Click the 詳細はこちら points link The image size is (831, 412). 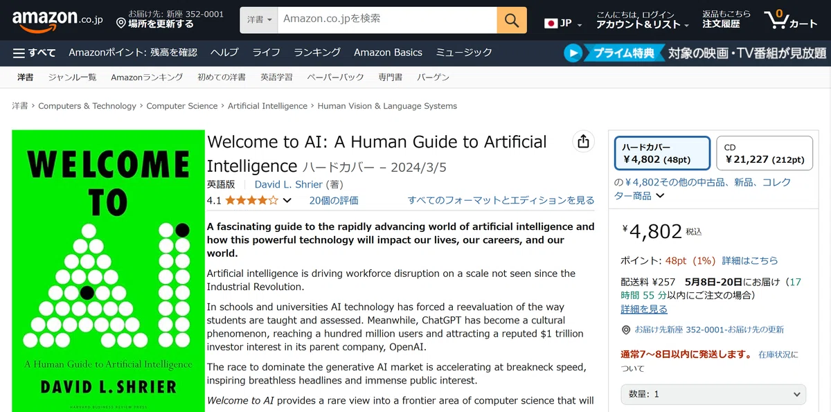coord(750,261)
